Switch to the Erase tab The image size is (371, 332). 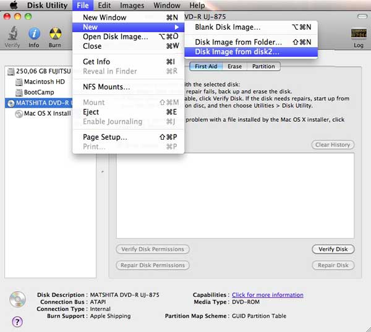tap(234, 67)
